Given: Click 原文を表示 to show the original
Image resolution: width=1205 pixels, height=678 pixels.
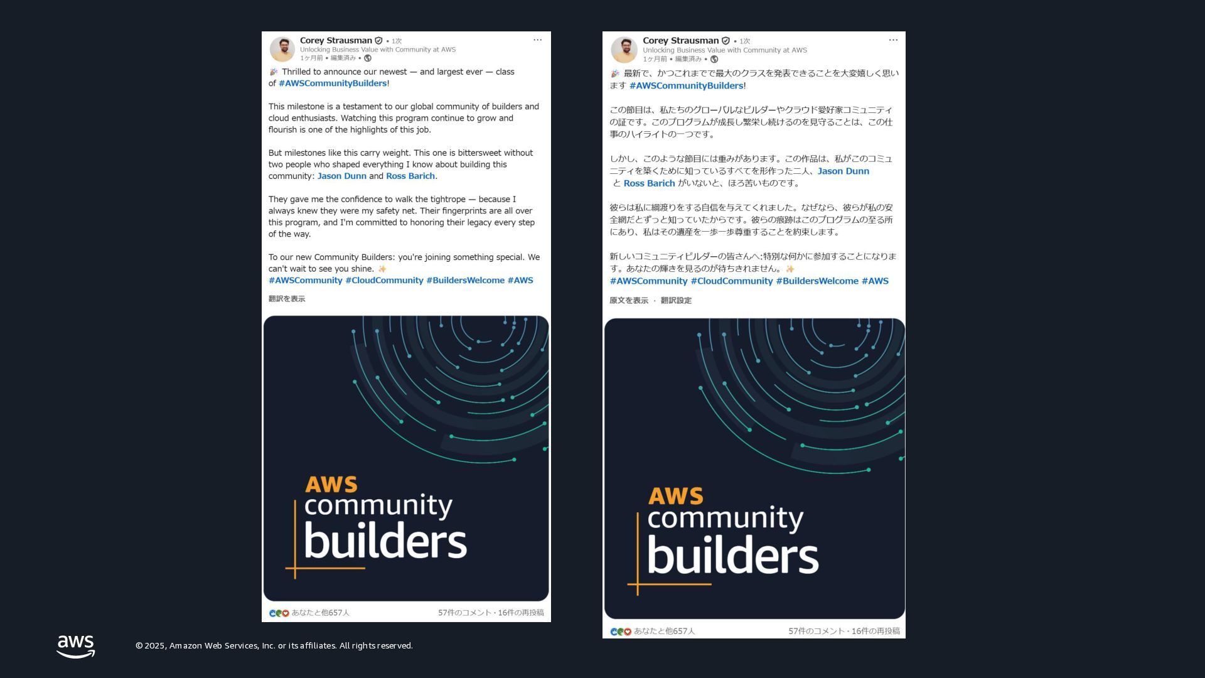Looking at the screenshot, I should click(629, 301).
